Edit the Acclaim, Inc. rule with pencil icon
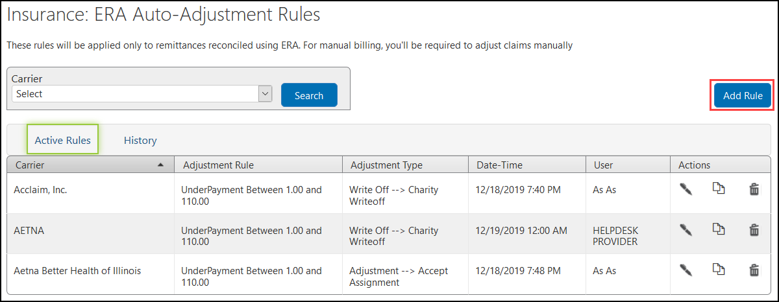The image size is (779, 302). (x=686, y=189)
